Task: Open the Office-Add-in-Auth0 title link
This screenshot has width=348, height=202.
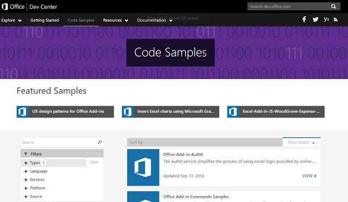Action: (183, 155)
